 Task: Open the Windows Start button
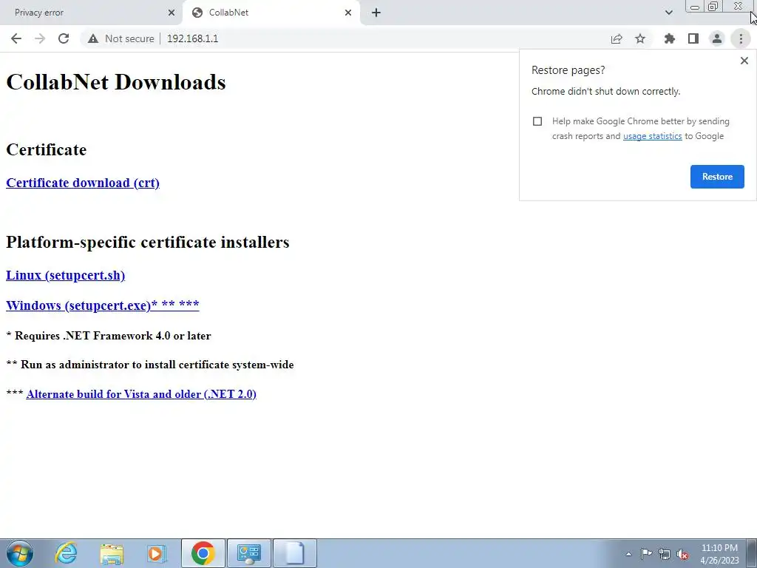click(20, 553)
